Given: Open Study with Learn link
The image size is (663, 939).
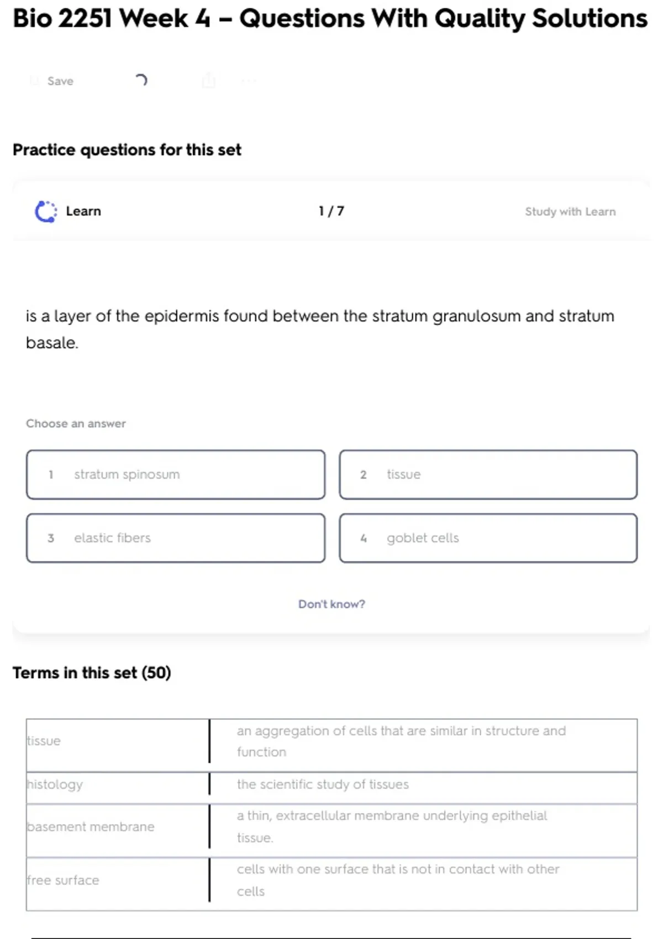Looking at the screenshot, I should click(x=570, y=212).
